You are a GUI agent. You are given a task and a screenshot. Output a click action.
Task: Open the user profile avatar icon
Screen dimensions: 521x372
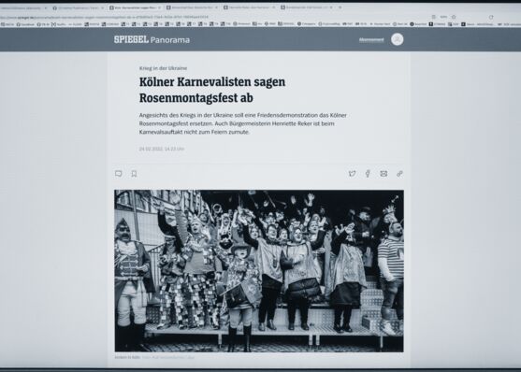pos(397,39)
